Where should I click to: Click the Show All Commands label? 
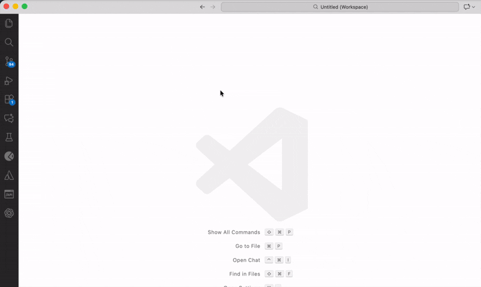[234, 232]
